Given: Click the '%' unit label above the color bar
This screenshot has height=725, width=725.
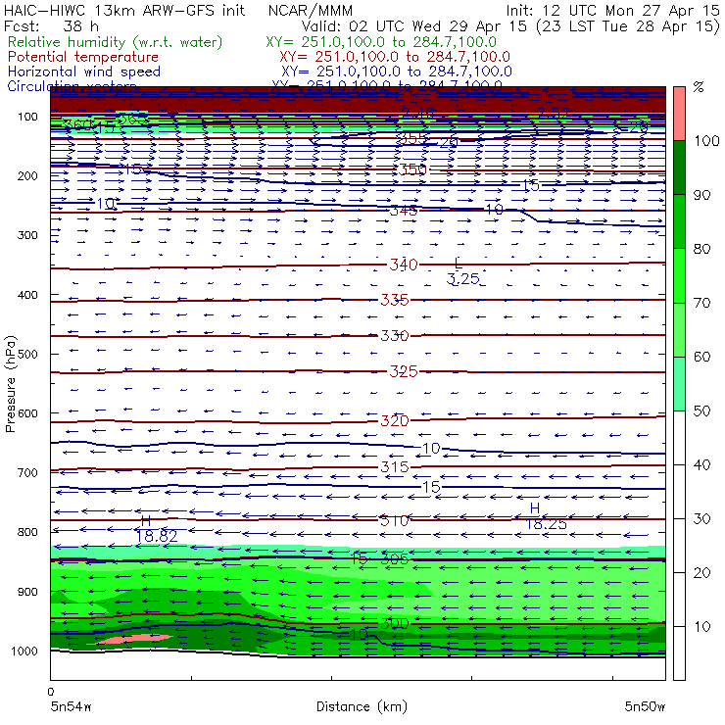Looking at the screenshot, I should coord(699,87).
